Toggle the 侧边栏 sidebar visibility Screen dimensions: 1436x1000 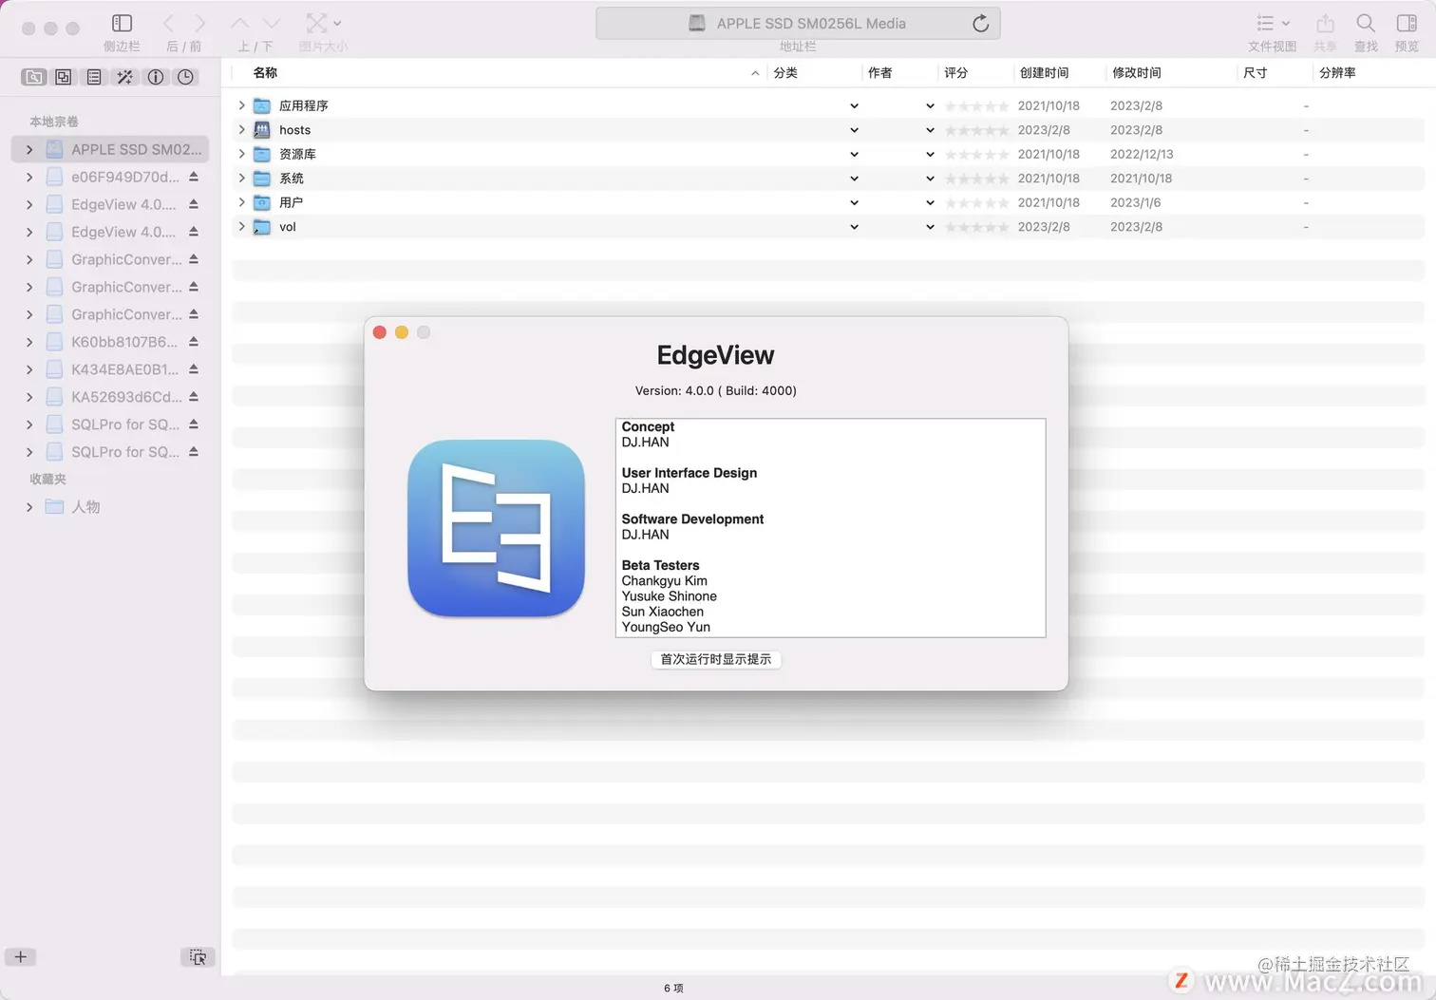(122, 23)
